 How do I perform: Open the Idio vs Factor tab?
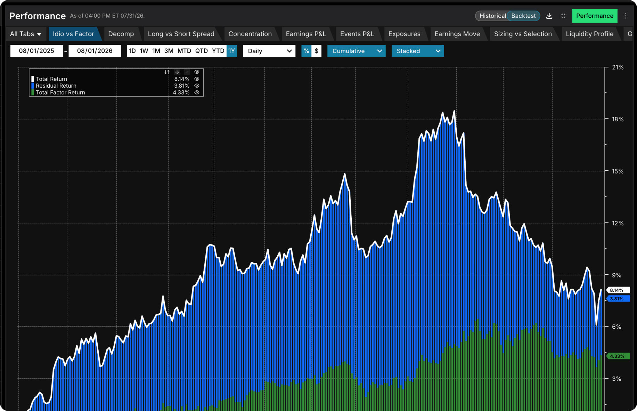73,34
